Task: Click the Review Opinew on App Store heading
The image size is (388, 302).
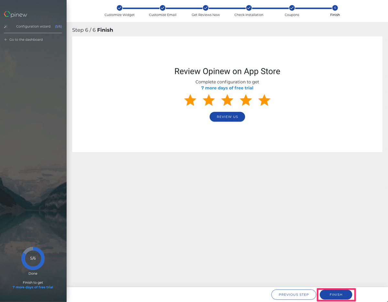Action: pos(227,72)
